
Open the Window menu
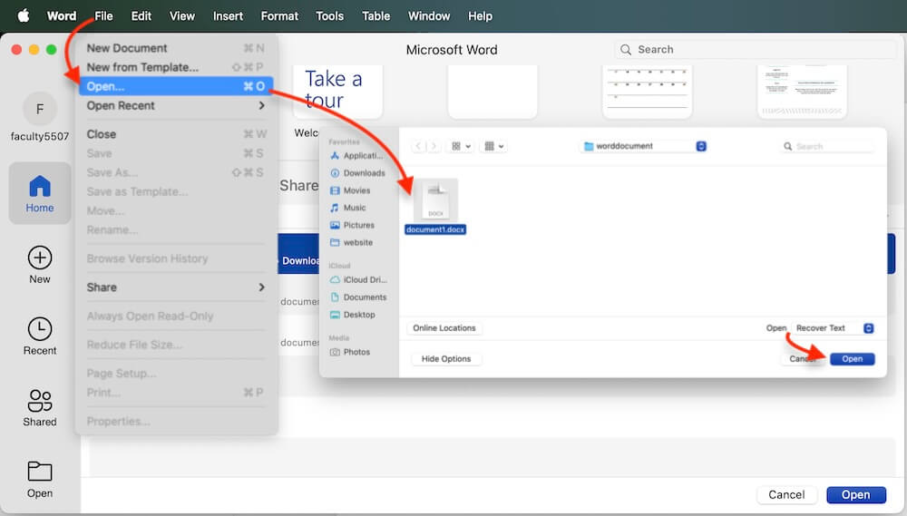tap(429, 15)
